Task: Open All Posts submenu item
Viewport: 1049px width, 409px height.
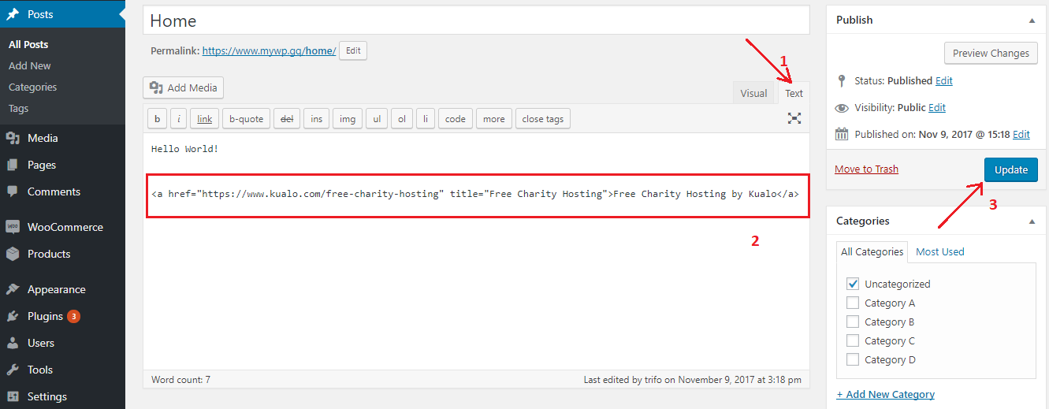Action: click(x=28, y=45)
